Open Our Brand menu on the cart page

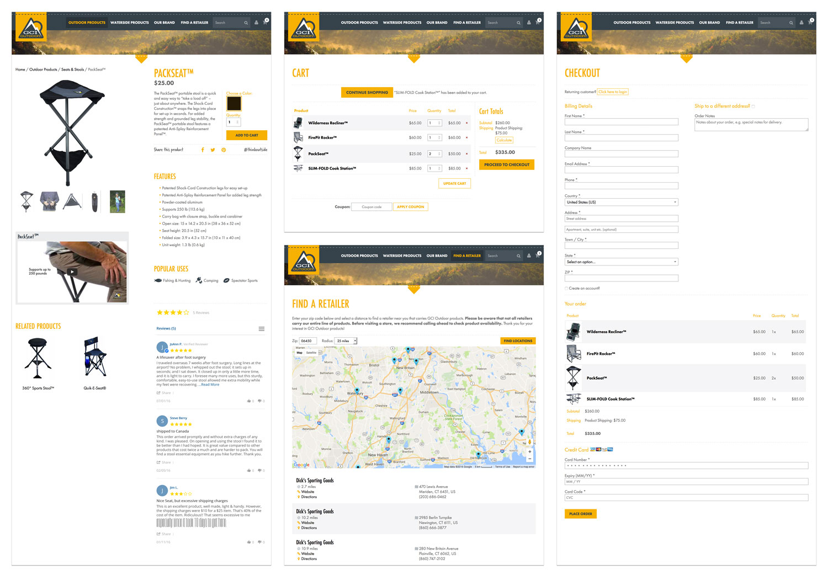[437, 23]
